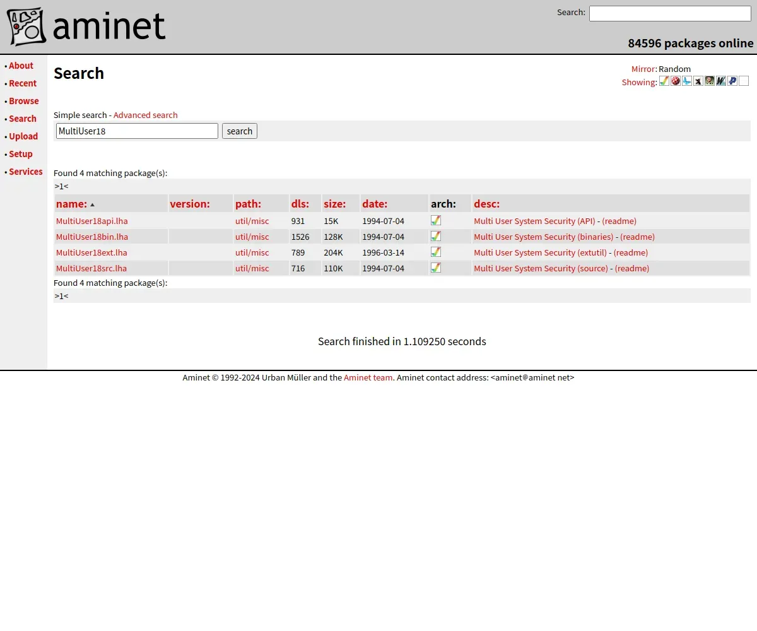This screenshot has height=631, width=757.
Task: Toggle the blank white architecture icon
Action: pos(744,81)
